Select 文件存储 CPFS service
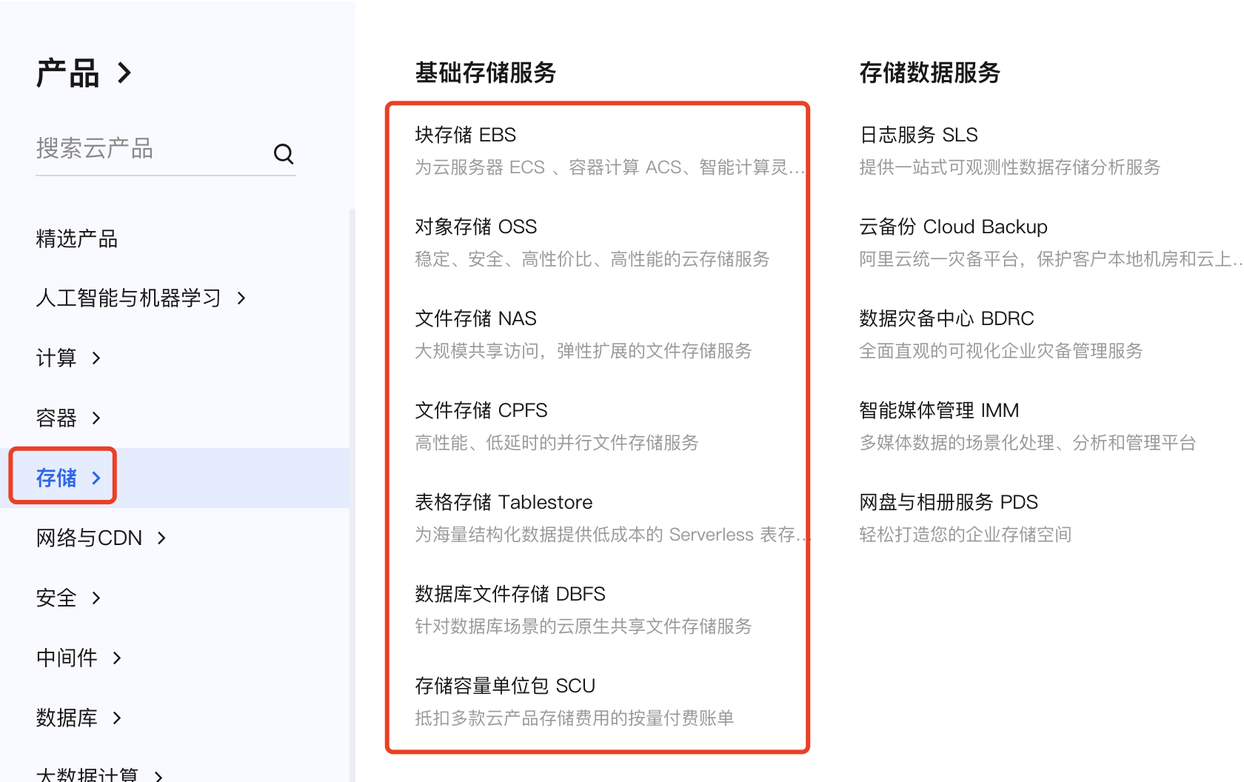This screenshot has width=1244, height=782. point(481,410)
